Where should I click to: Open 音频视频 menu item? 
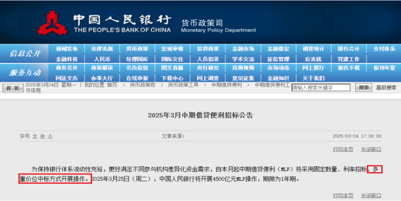[x=243, y=68]
